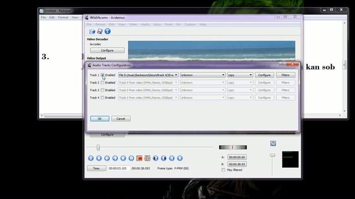Go to the last frame
This screenshot has width=355, height=199.
pyautogui.click(x=180, y=158)
